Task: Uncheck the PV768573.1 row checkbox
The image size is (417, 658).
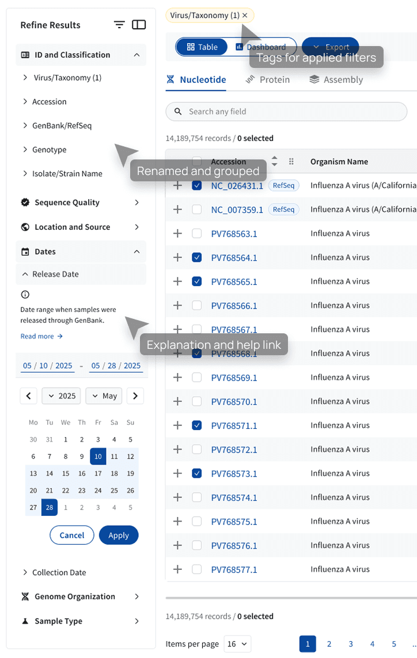Action: [x=196, y=473]
